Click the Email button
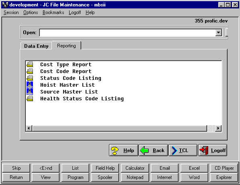 [164, 168]
